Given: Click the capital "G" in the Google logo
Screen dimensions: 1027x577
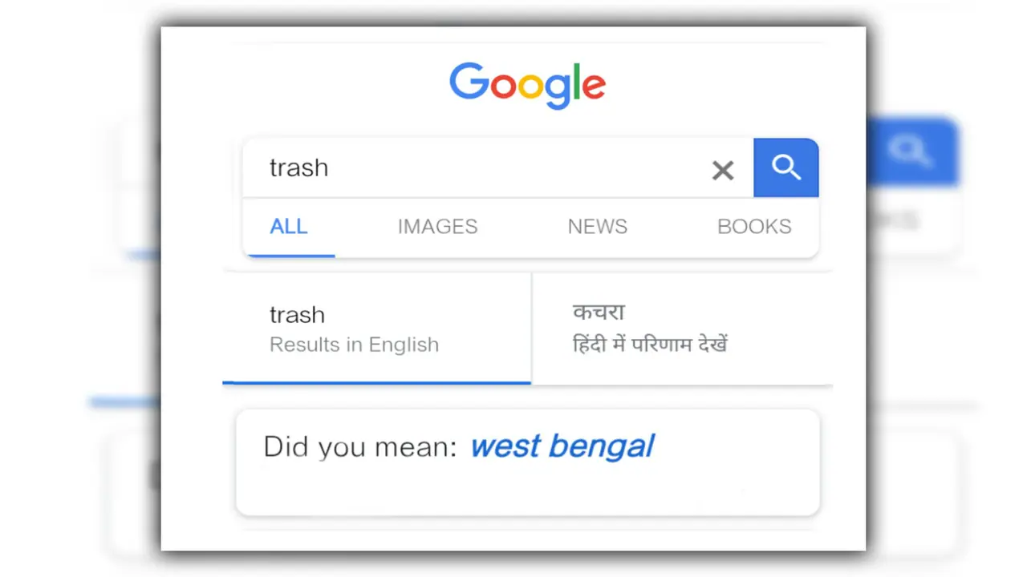Looking at the screenshot, I should tap(469, 82).
